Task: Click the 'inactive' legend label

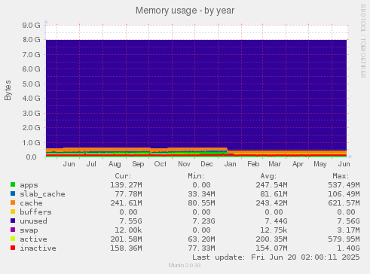Action: (38, 248)
